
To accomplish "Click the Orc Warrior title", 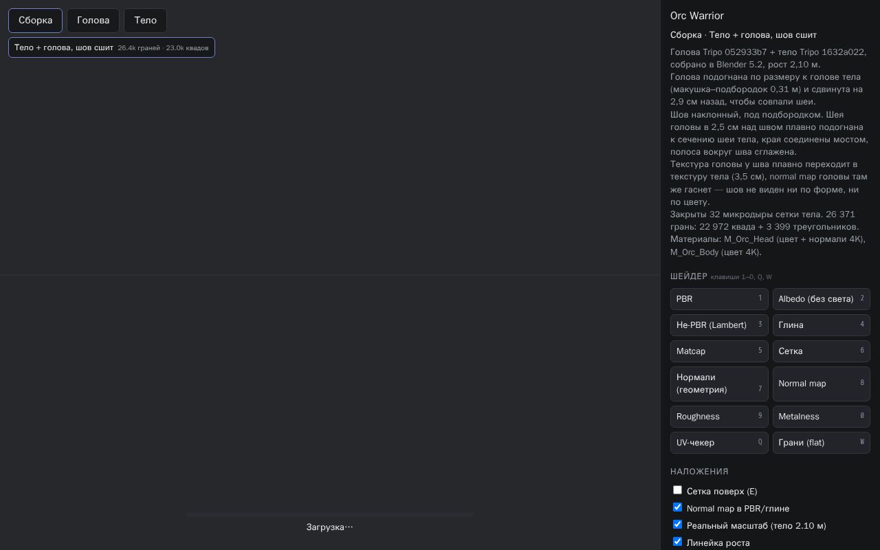I will pyautogui.click(x=697, y=16).
